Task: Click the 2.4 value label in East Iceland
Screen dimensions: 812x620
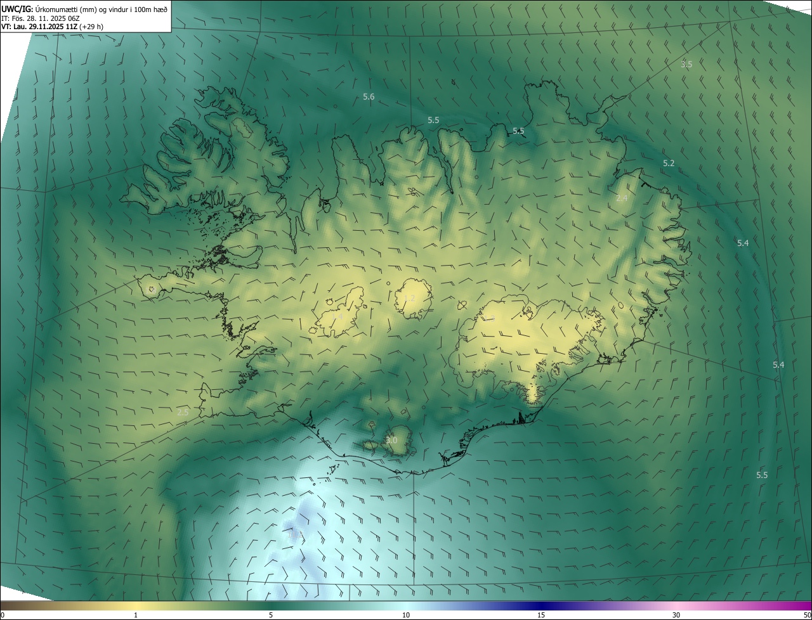Action: pyautogui.click(x=622, y=198)
